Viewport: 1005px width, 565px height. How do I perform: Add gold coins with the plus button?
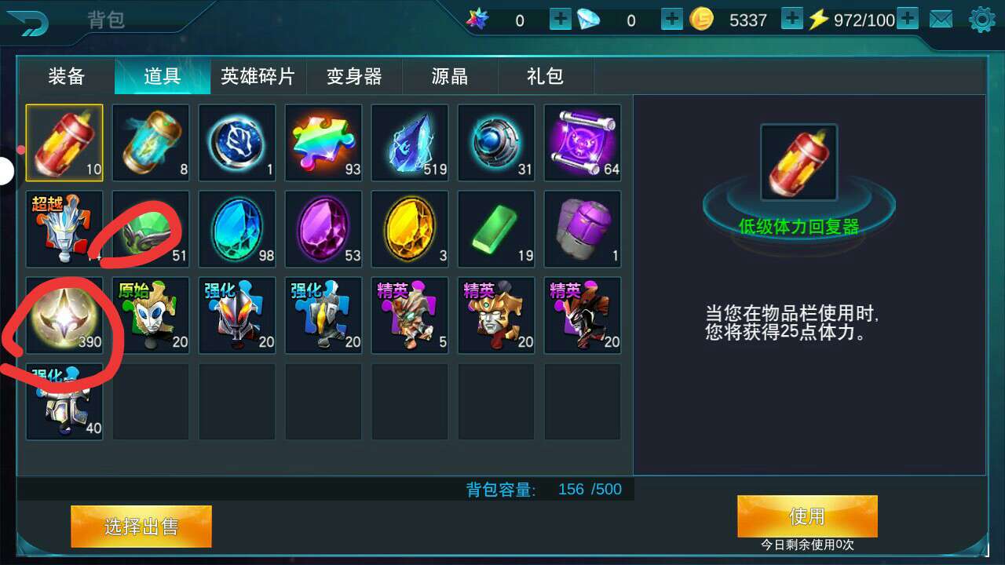pyautogui.click(x=792, y=20)
